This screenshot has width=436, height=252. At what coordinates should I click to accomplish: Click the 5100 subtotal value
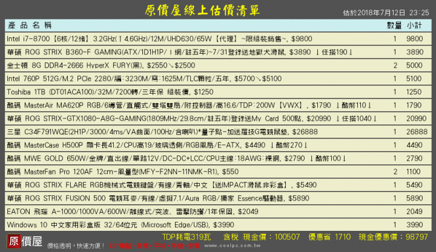tap(414, 79)
